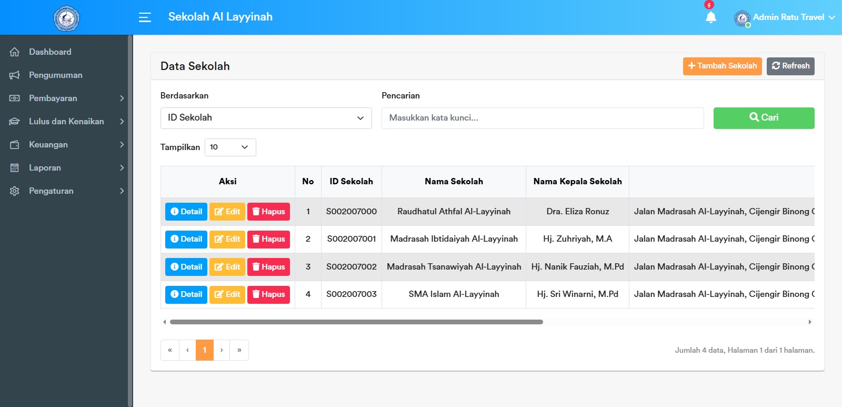Click the Keuangan wallet icon

(15, 145)
